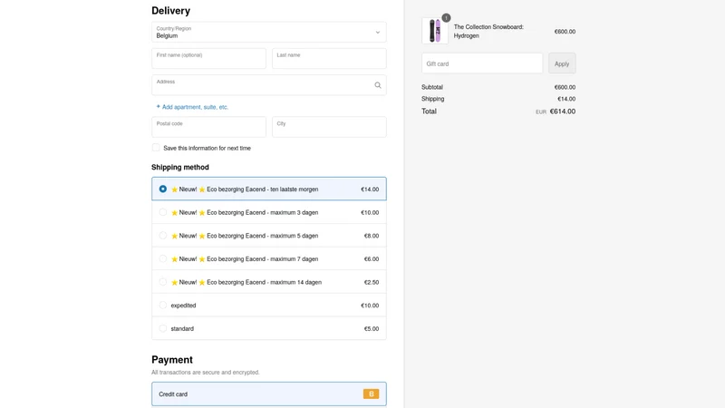
Task: Select Eacend maximum 14 dagen shipping
Action: (269, 282)
